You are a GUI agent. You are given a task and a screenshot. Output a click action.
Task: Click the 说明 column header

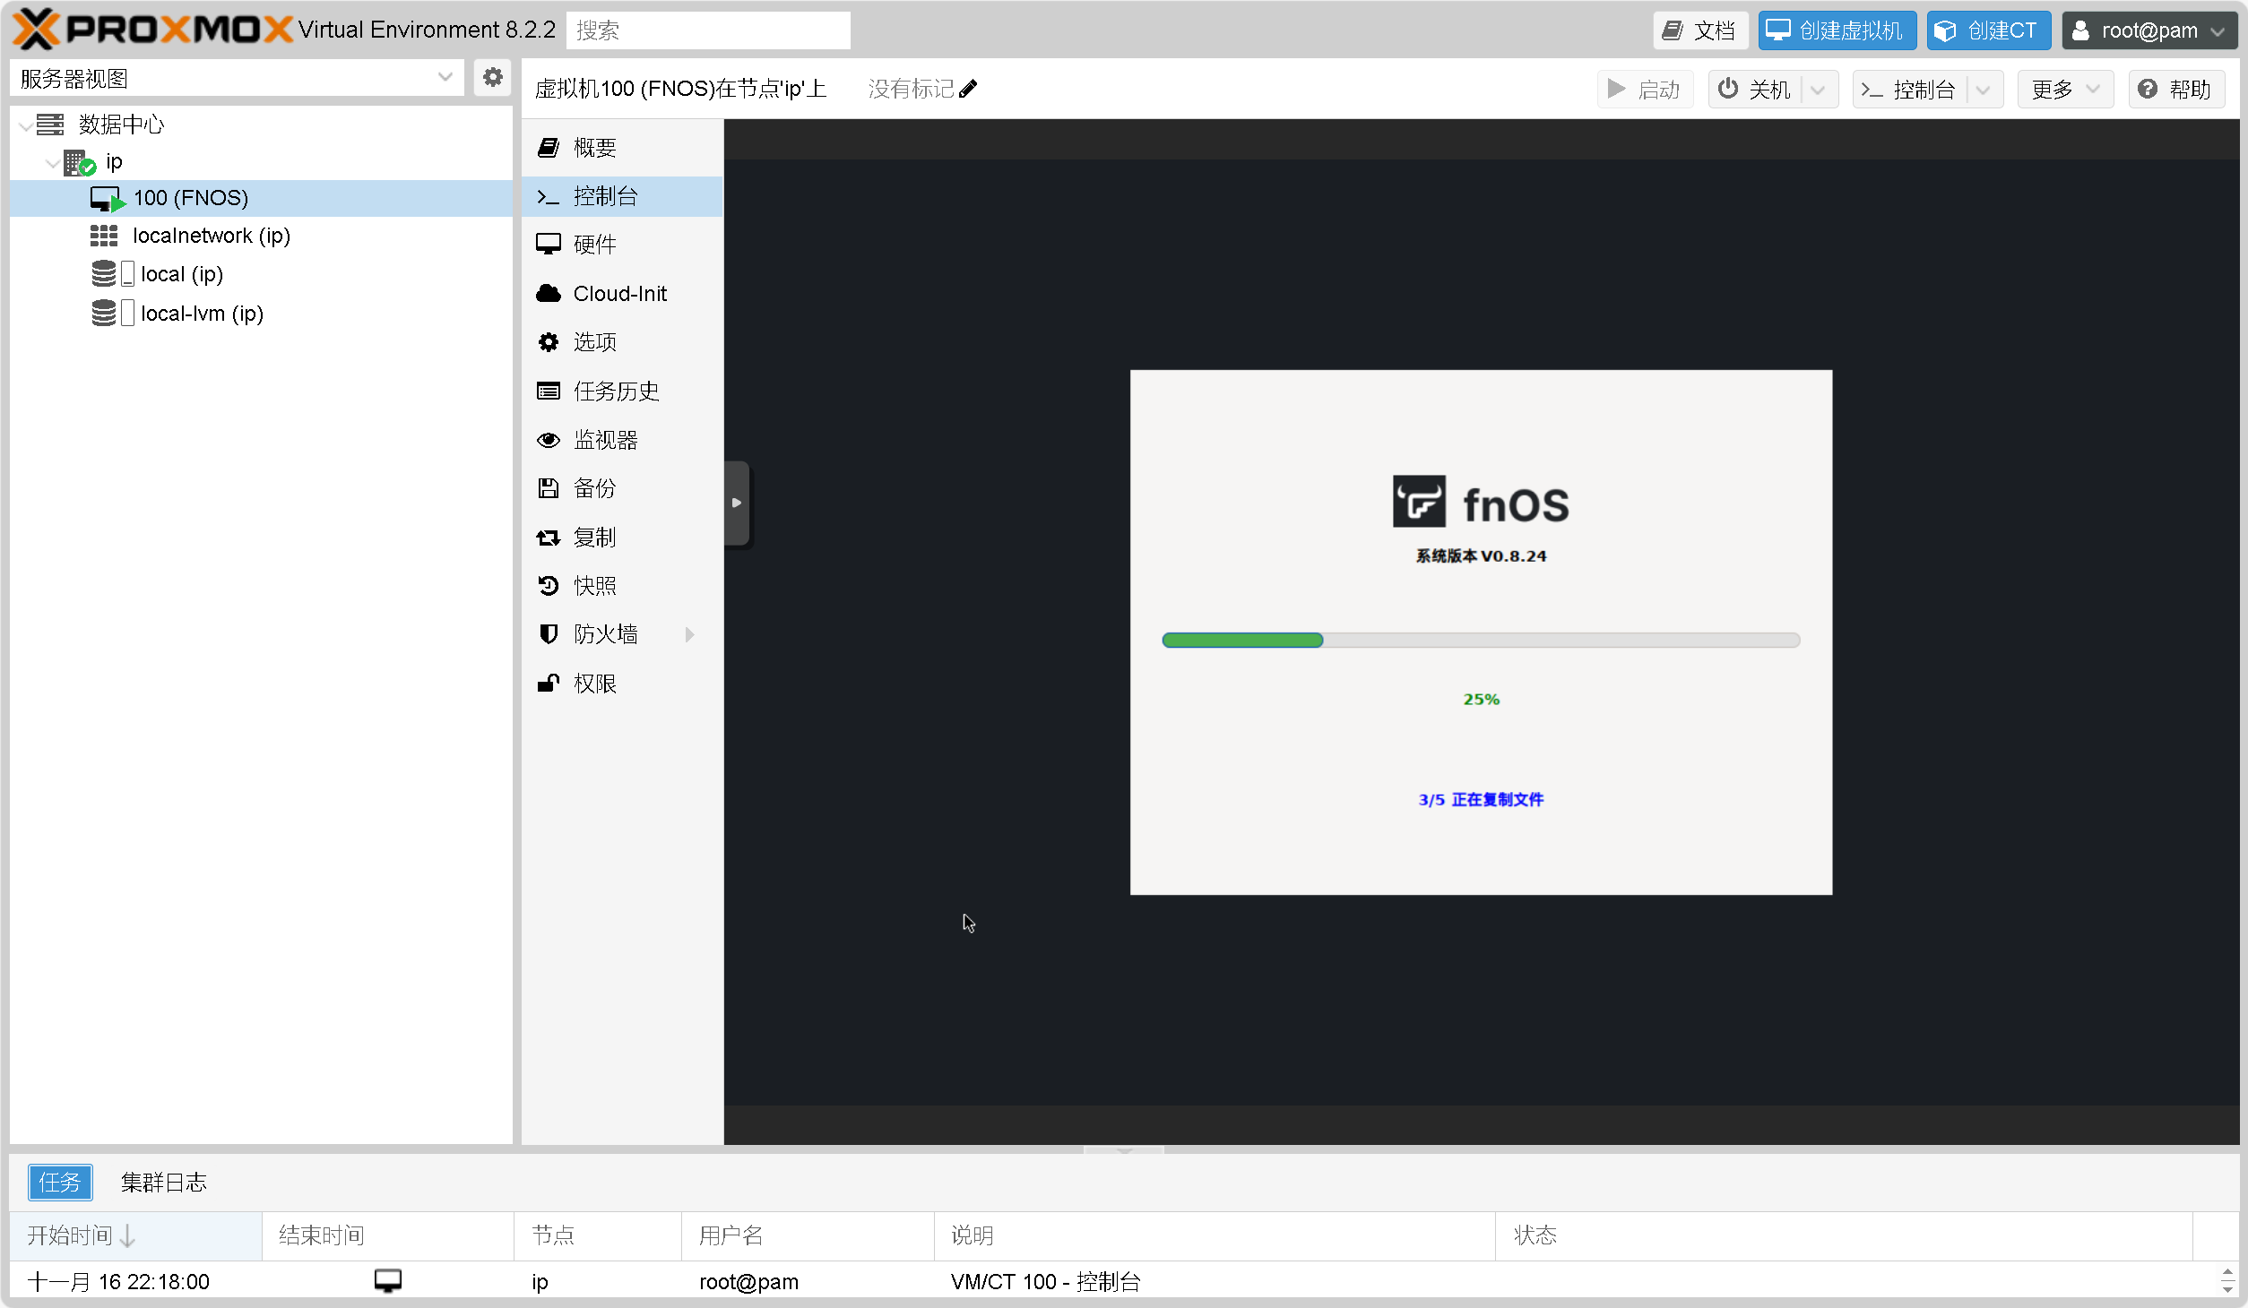point(1215,1235)
